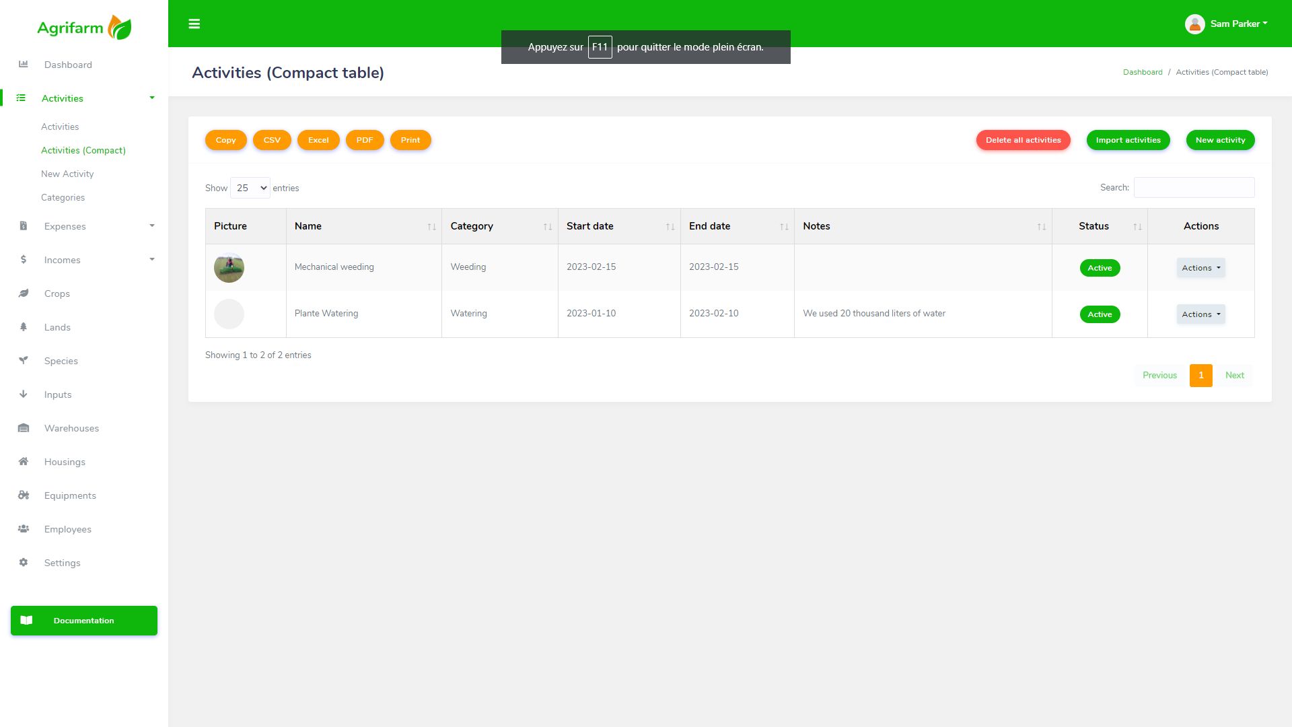The image size is (1292, 727).
Task: Select New Activity in sidebar
Action: pos(67,174)
